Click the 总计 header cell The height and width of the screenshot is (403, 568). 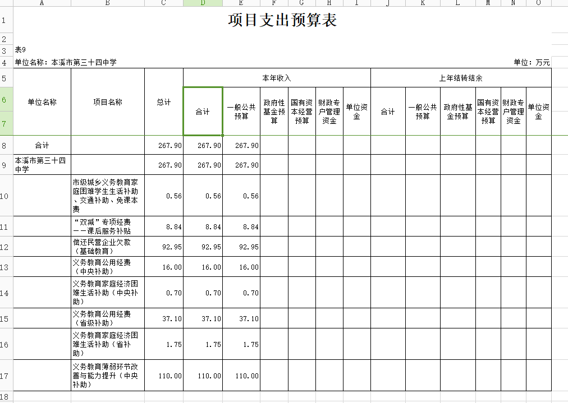click(x=164, y=102)
